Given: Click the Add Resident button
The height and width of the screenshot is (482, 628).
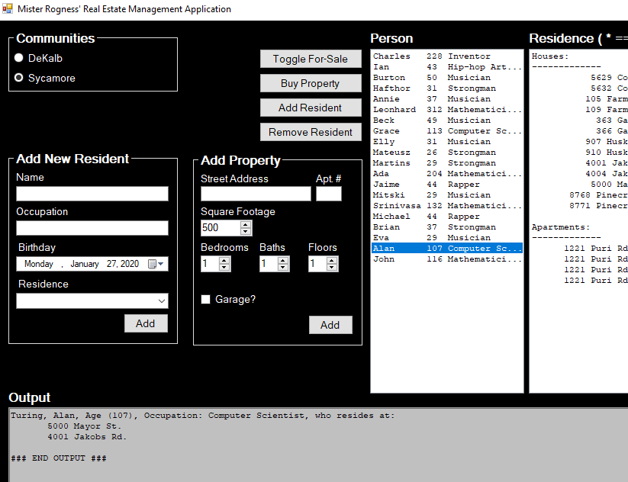Looking at the screenshot, I should pos(310,108).
